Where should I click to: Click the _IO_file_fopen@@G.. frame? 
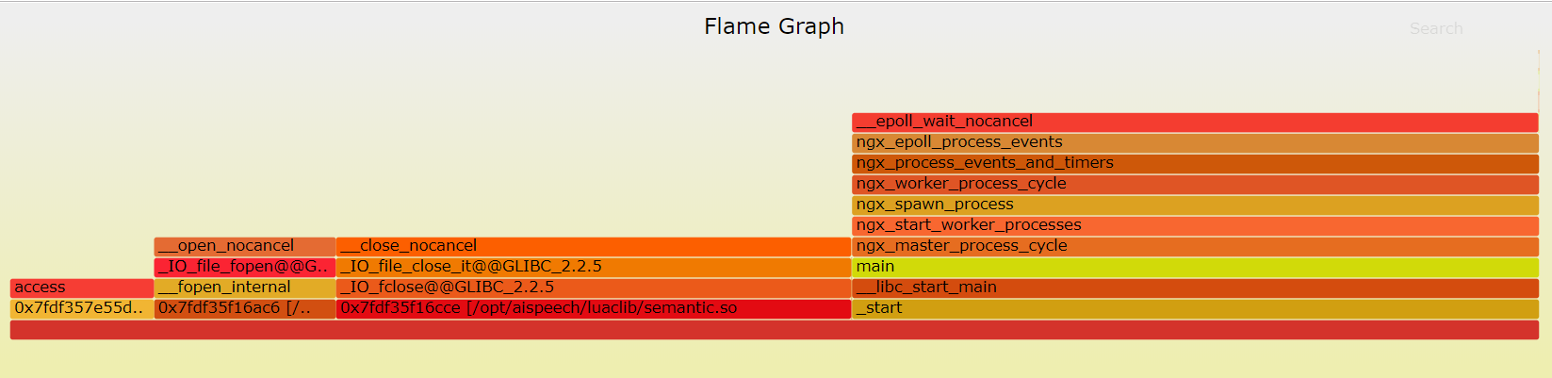(245, 267)
